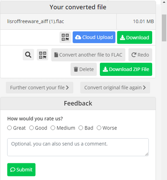Expand Further convert your file
This screenshot has width=167, height=180.
click(40, 87)
